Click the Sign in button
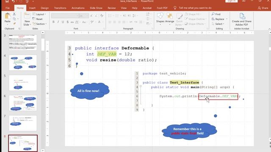 pyautogui.click(x=232, y=1)
